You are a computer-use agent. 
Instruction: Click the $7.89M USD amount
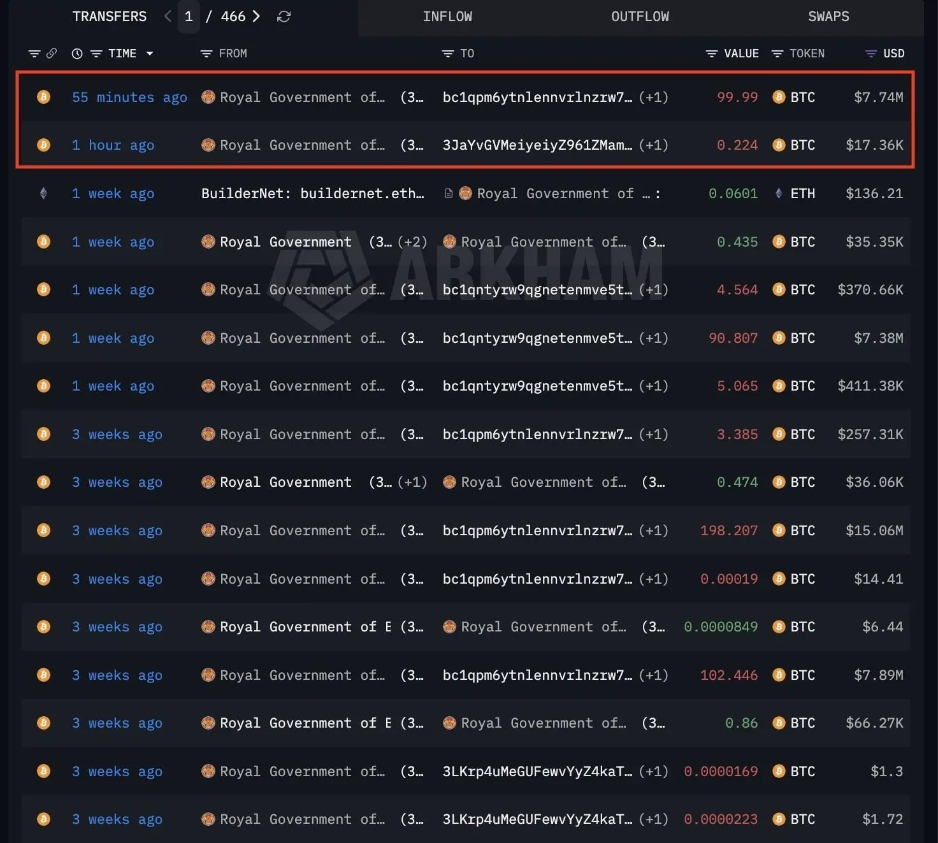tap(879, 675)
